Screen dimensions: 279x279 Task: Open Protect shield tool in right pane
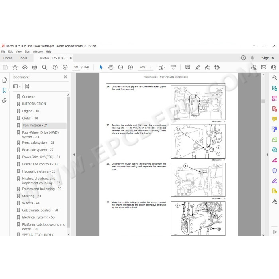275,171
